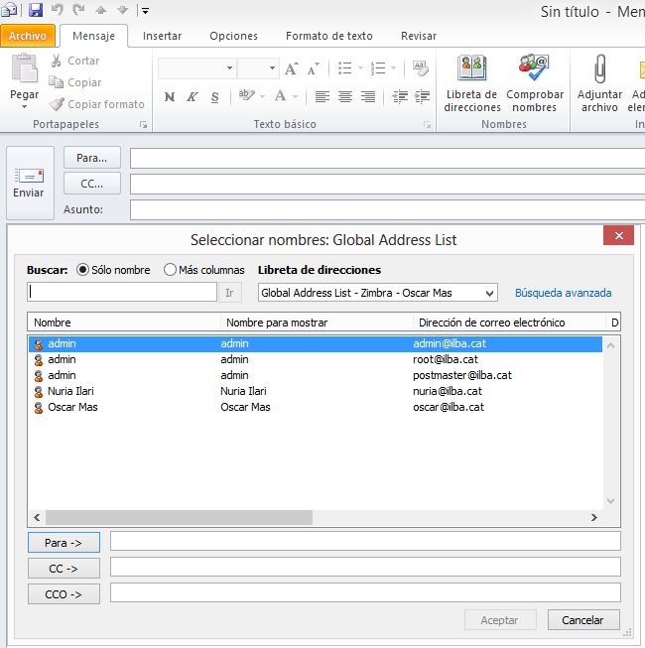Image resolution: width=645 pixels, height=648 pixels.
Task: Expand the bullet list style arrow
Action: [360, 68]
